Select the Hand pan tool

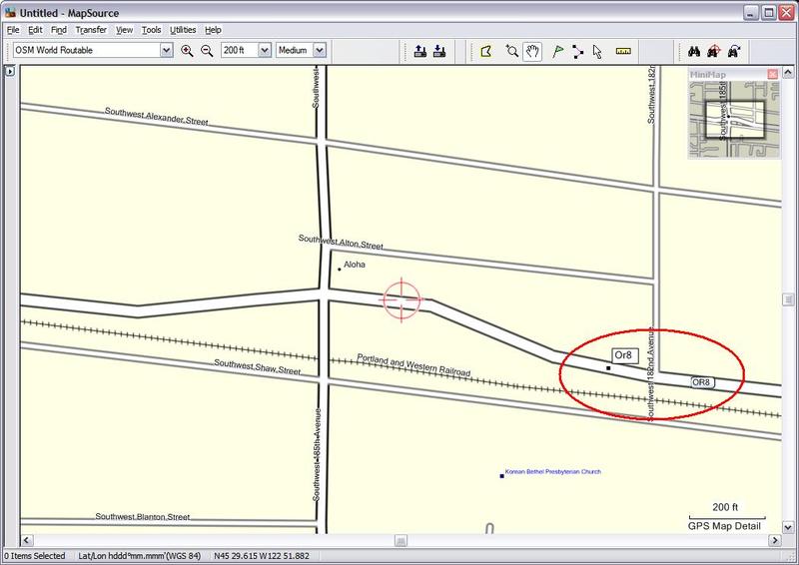[x=532, y=51]
